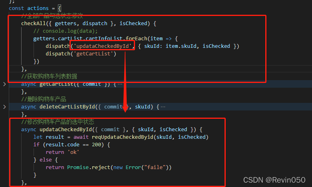Click 'Promise.reject' in the return line

click(89, 167)
